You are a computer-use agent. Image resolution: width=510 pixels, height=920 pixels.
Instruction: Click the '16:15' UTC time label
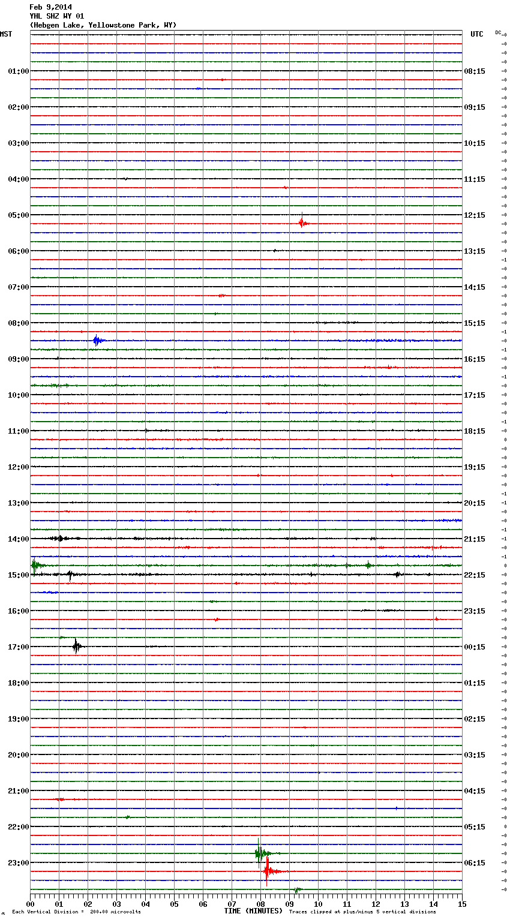[x=475, y=359]
